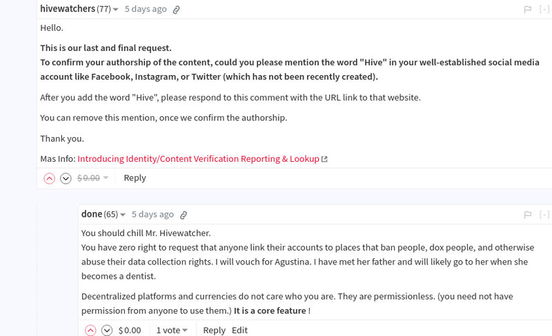Upvote the comment by done

(x=90, y=330)
